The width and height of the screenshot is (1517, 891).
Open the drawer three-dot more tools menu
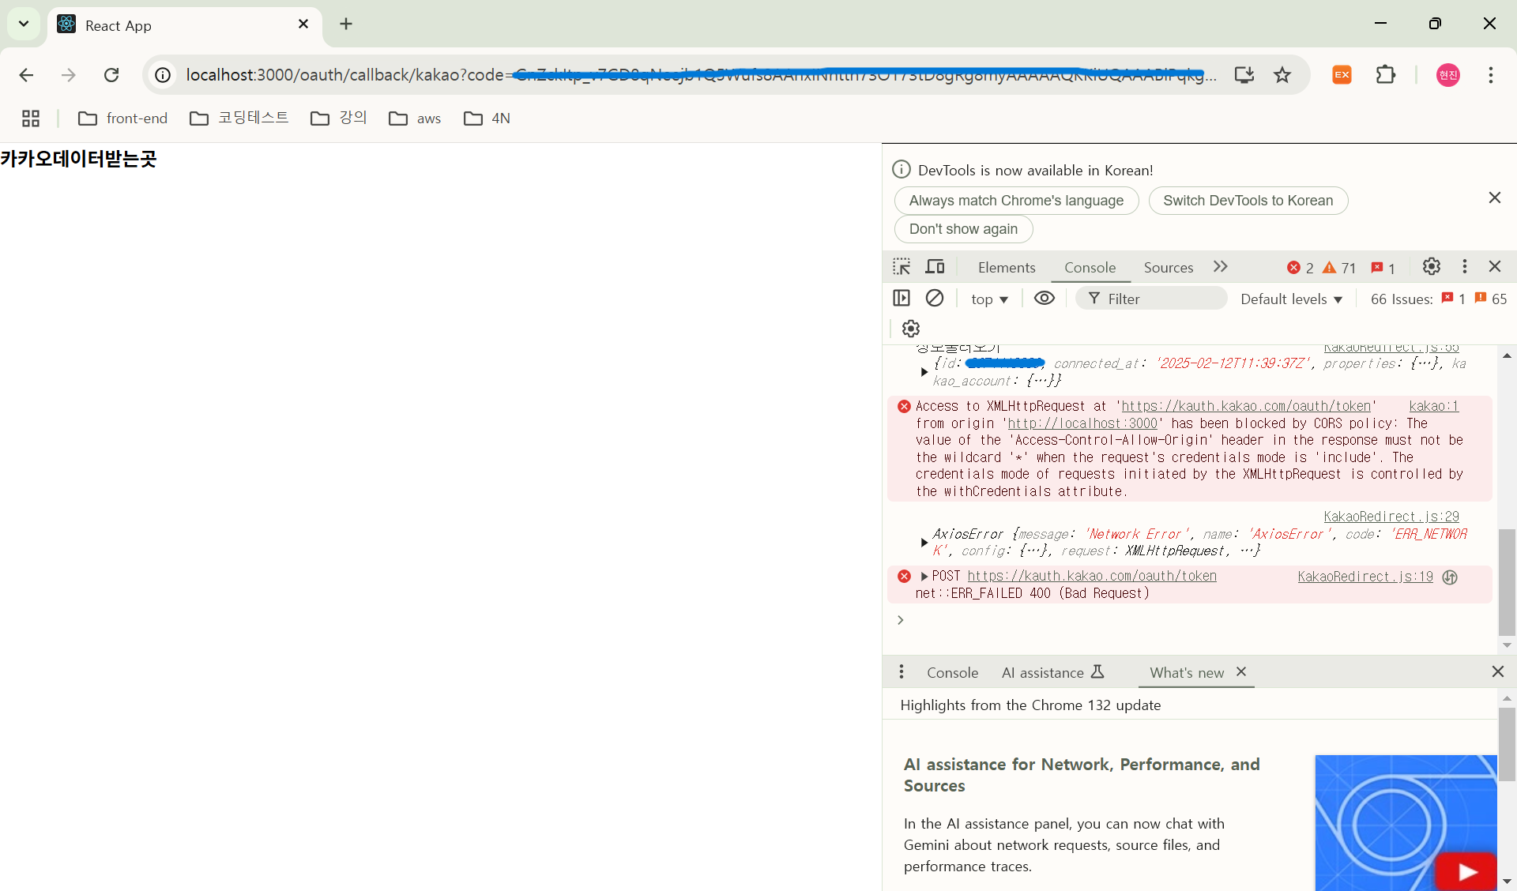point(902,672)
